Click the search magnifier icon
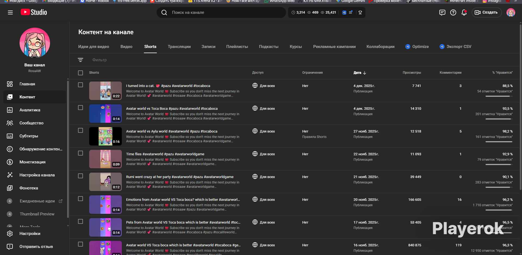 point(164,12)
